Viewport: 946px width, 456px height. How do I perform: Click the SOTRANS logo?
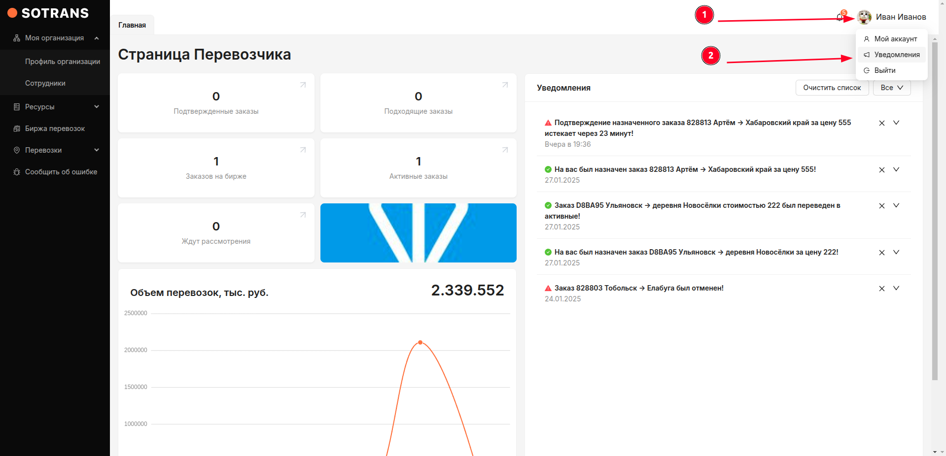click(x=48, y=13)
